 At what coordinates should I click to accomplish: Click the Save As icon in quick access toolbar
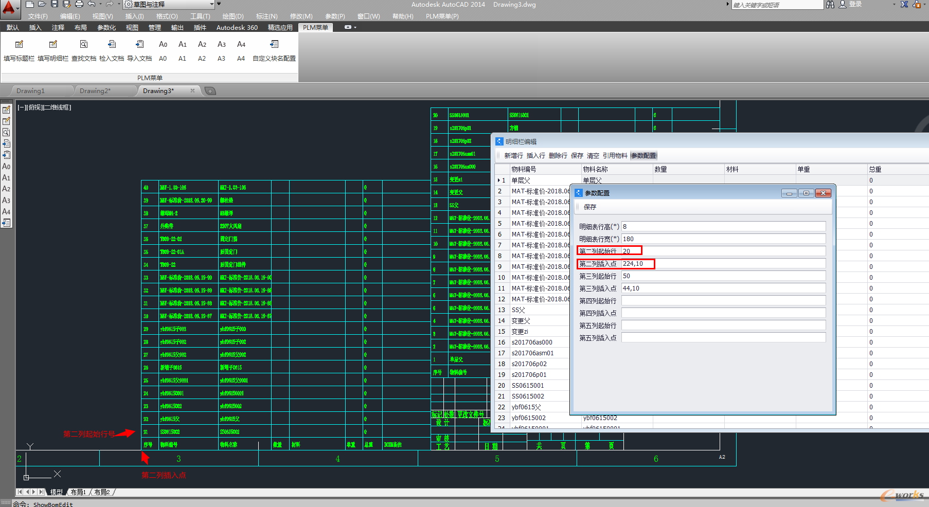pos(66,4)
